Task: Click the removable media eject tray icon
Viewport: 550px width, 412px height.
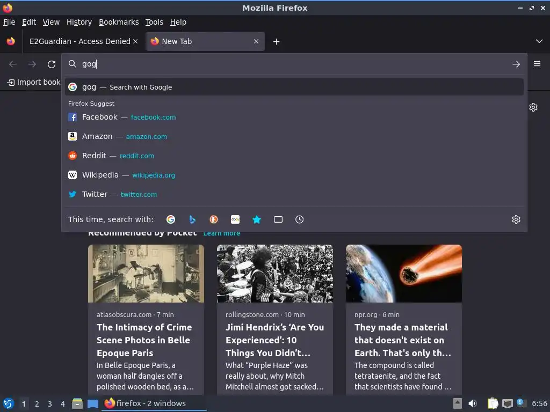Action: (x=458, y=403)
